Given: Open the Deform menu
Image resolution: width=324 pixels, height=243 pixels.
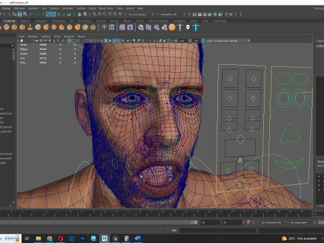Looking at the screenshot, I should [x=54, y=8].
